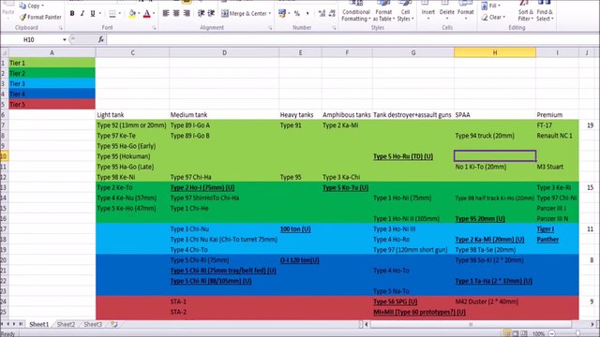Screen dimensions: 600x337
Task: Switch to Normal view
Action: tap(506, 333)
